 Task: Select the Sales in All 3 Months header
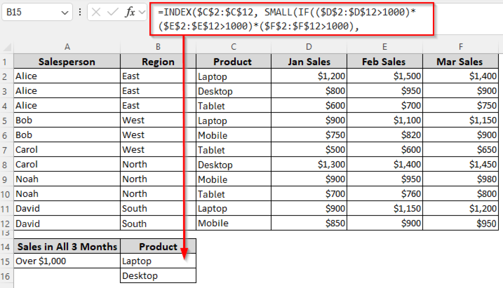click(x=67, y=246)
